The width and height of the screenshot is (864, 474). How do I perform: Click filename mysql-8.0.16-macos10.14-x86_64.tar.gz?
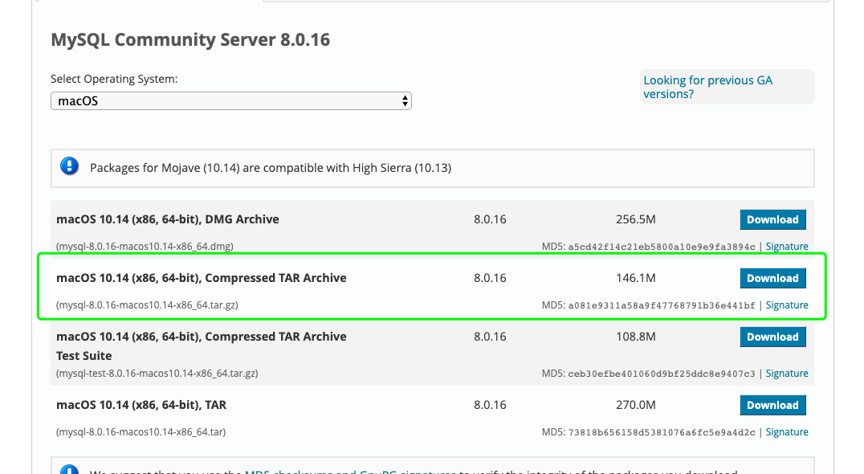pyautogui.click(x=147, y=304)
